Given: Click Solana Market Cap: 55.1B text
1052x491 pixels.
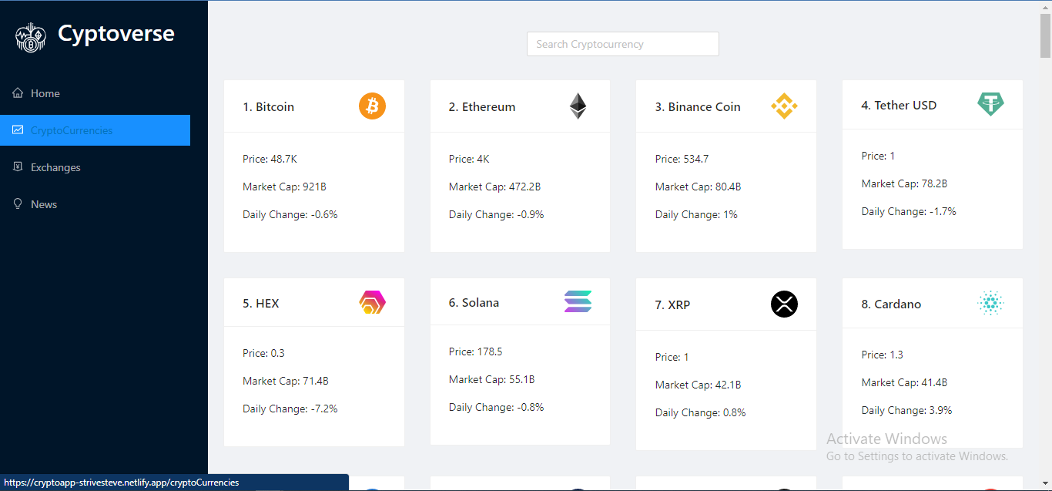Looking at the screenshot, I should 491,379.
